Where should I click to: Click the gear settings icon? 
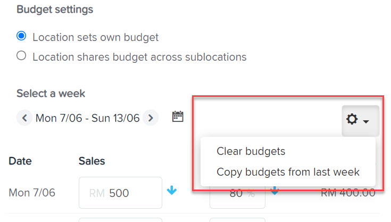click(352, 119)
